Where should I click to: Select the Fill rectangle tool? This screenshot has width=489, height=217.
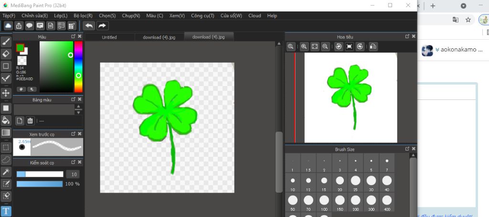6,108
